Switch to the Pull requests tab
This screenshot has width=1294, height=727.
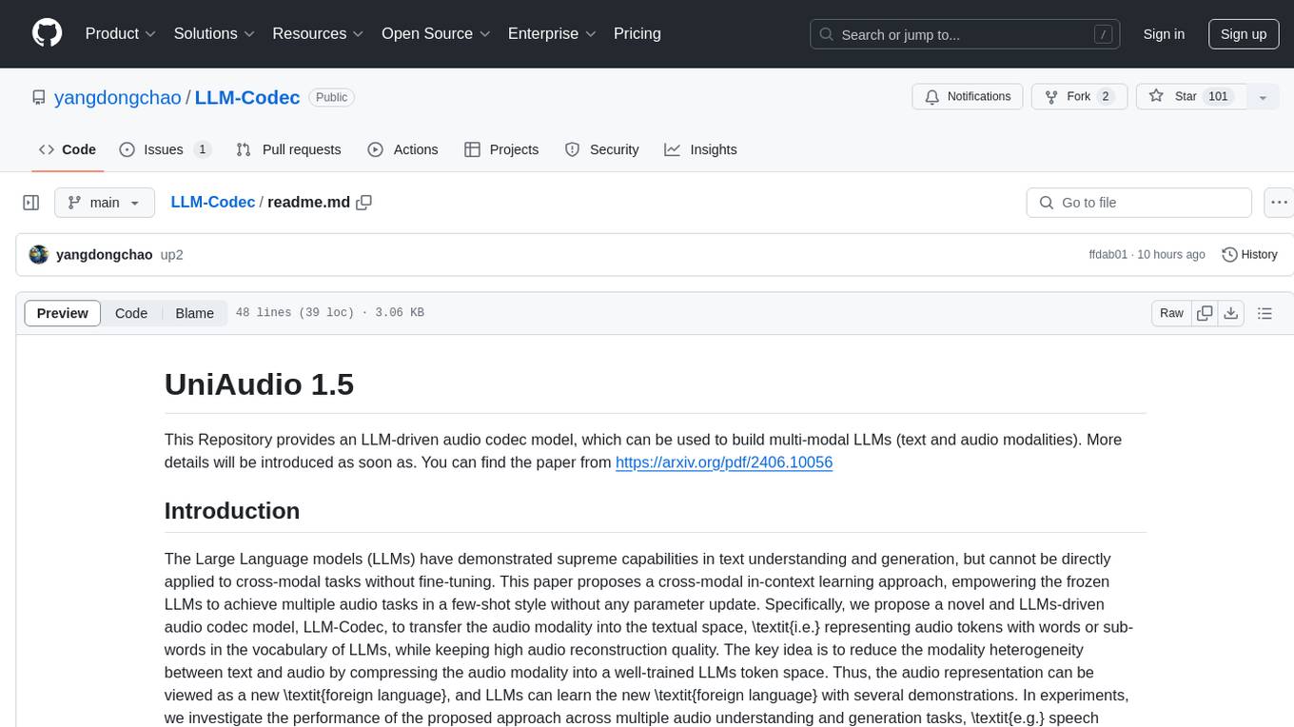[x=288, y=149]
